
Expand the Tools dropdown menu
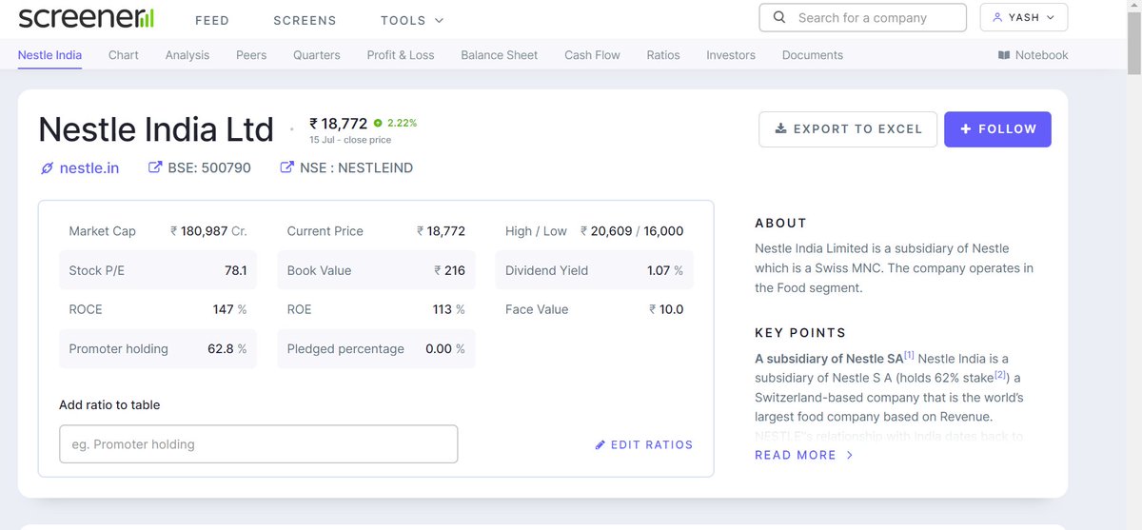412,20
